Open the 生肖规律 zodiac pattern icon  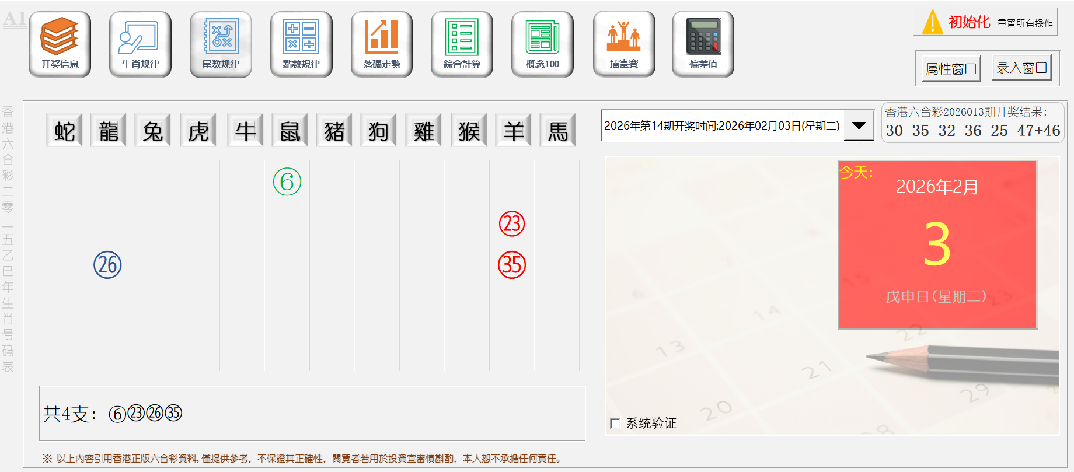tap(140, 44)
